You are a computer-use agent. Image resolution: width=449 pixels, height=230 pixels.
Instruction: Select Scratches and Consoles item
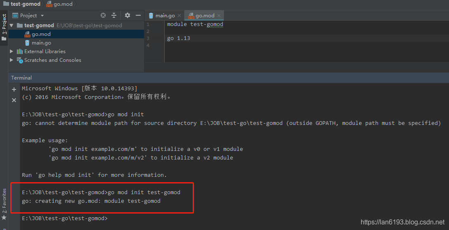[53, 60]
